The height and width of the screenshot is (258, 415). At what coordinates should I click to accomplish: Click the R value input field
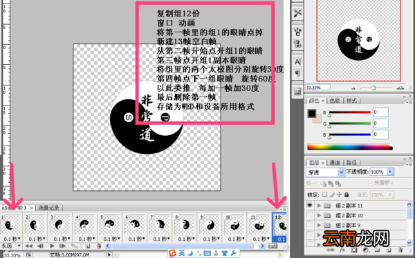(380, 112)
